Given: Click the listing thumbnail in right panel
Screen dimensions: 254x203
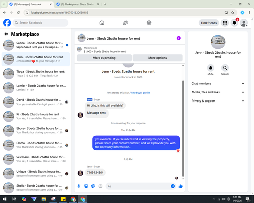Looking at the screenshot, I should pyautogui.click(x=218, y=42).
